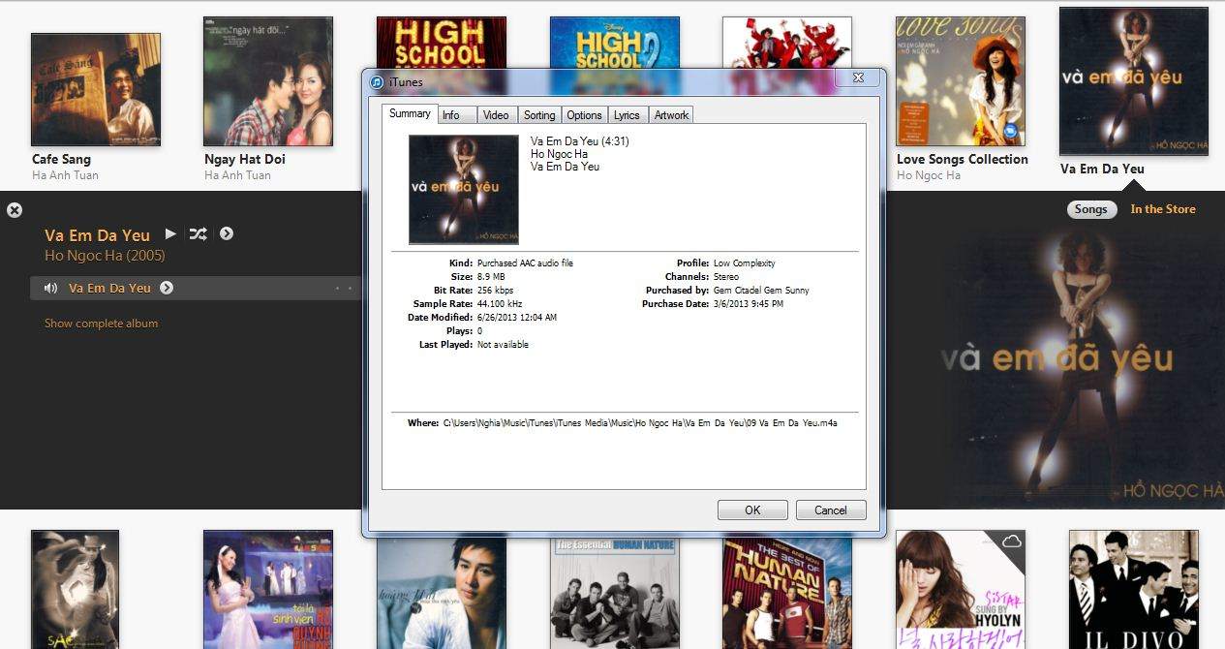The image size is (1225, 649).
Task: Select the Cafe Sang album cover
Action: [x=96, y=89]
